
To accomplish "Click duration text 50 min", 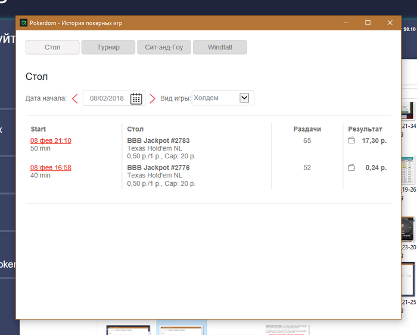I will coord(41,148).
